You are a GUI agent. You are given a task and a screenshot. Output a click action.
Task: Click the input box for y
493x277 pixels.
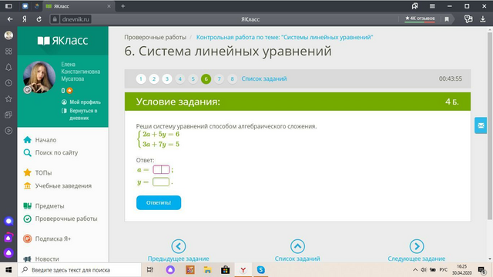pos(161,182)
